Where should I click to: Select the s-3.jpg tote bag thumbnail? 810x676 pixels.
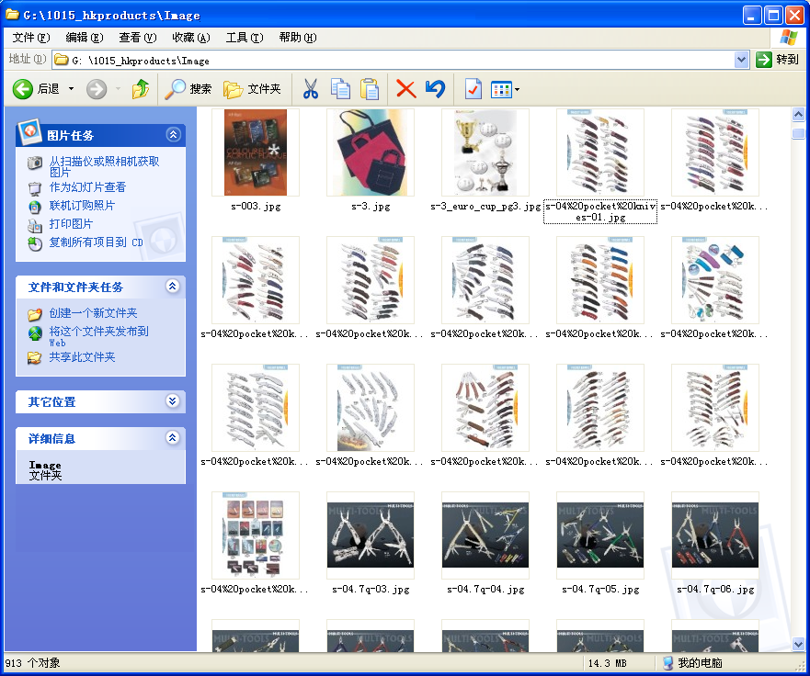coord(371,152)
